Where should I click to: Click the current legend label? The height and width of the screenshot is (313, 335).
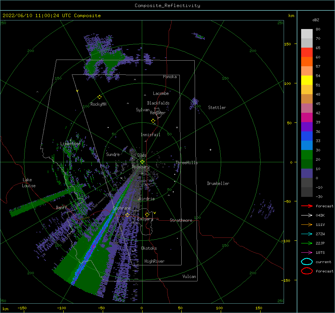323,262
